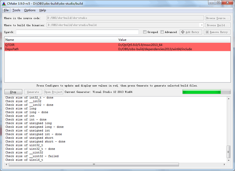
Task: Click log line 'unsigned short - done'
Action: point(35,142)
